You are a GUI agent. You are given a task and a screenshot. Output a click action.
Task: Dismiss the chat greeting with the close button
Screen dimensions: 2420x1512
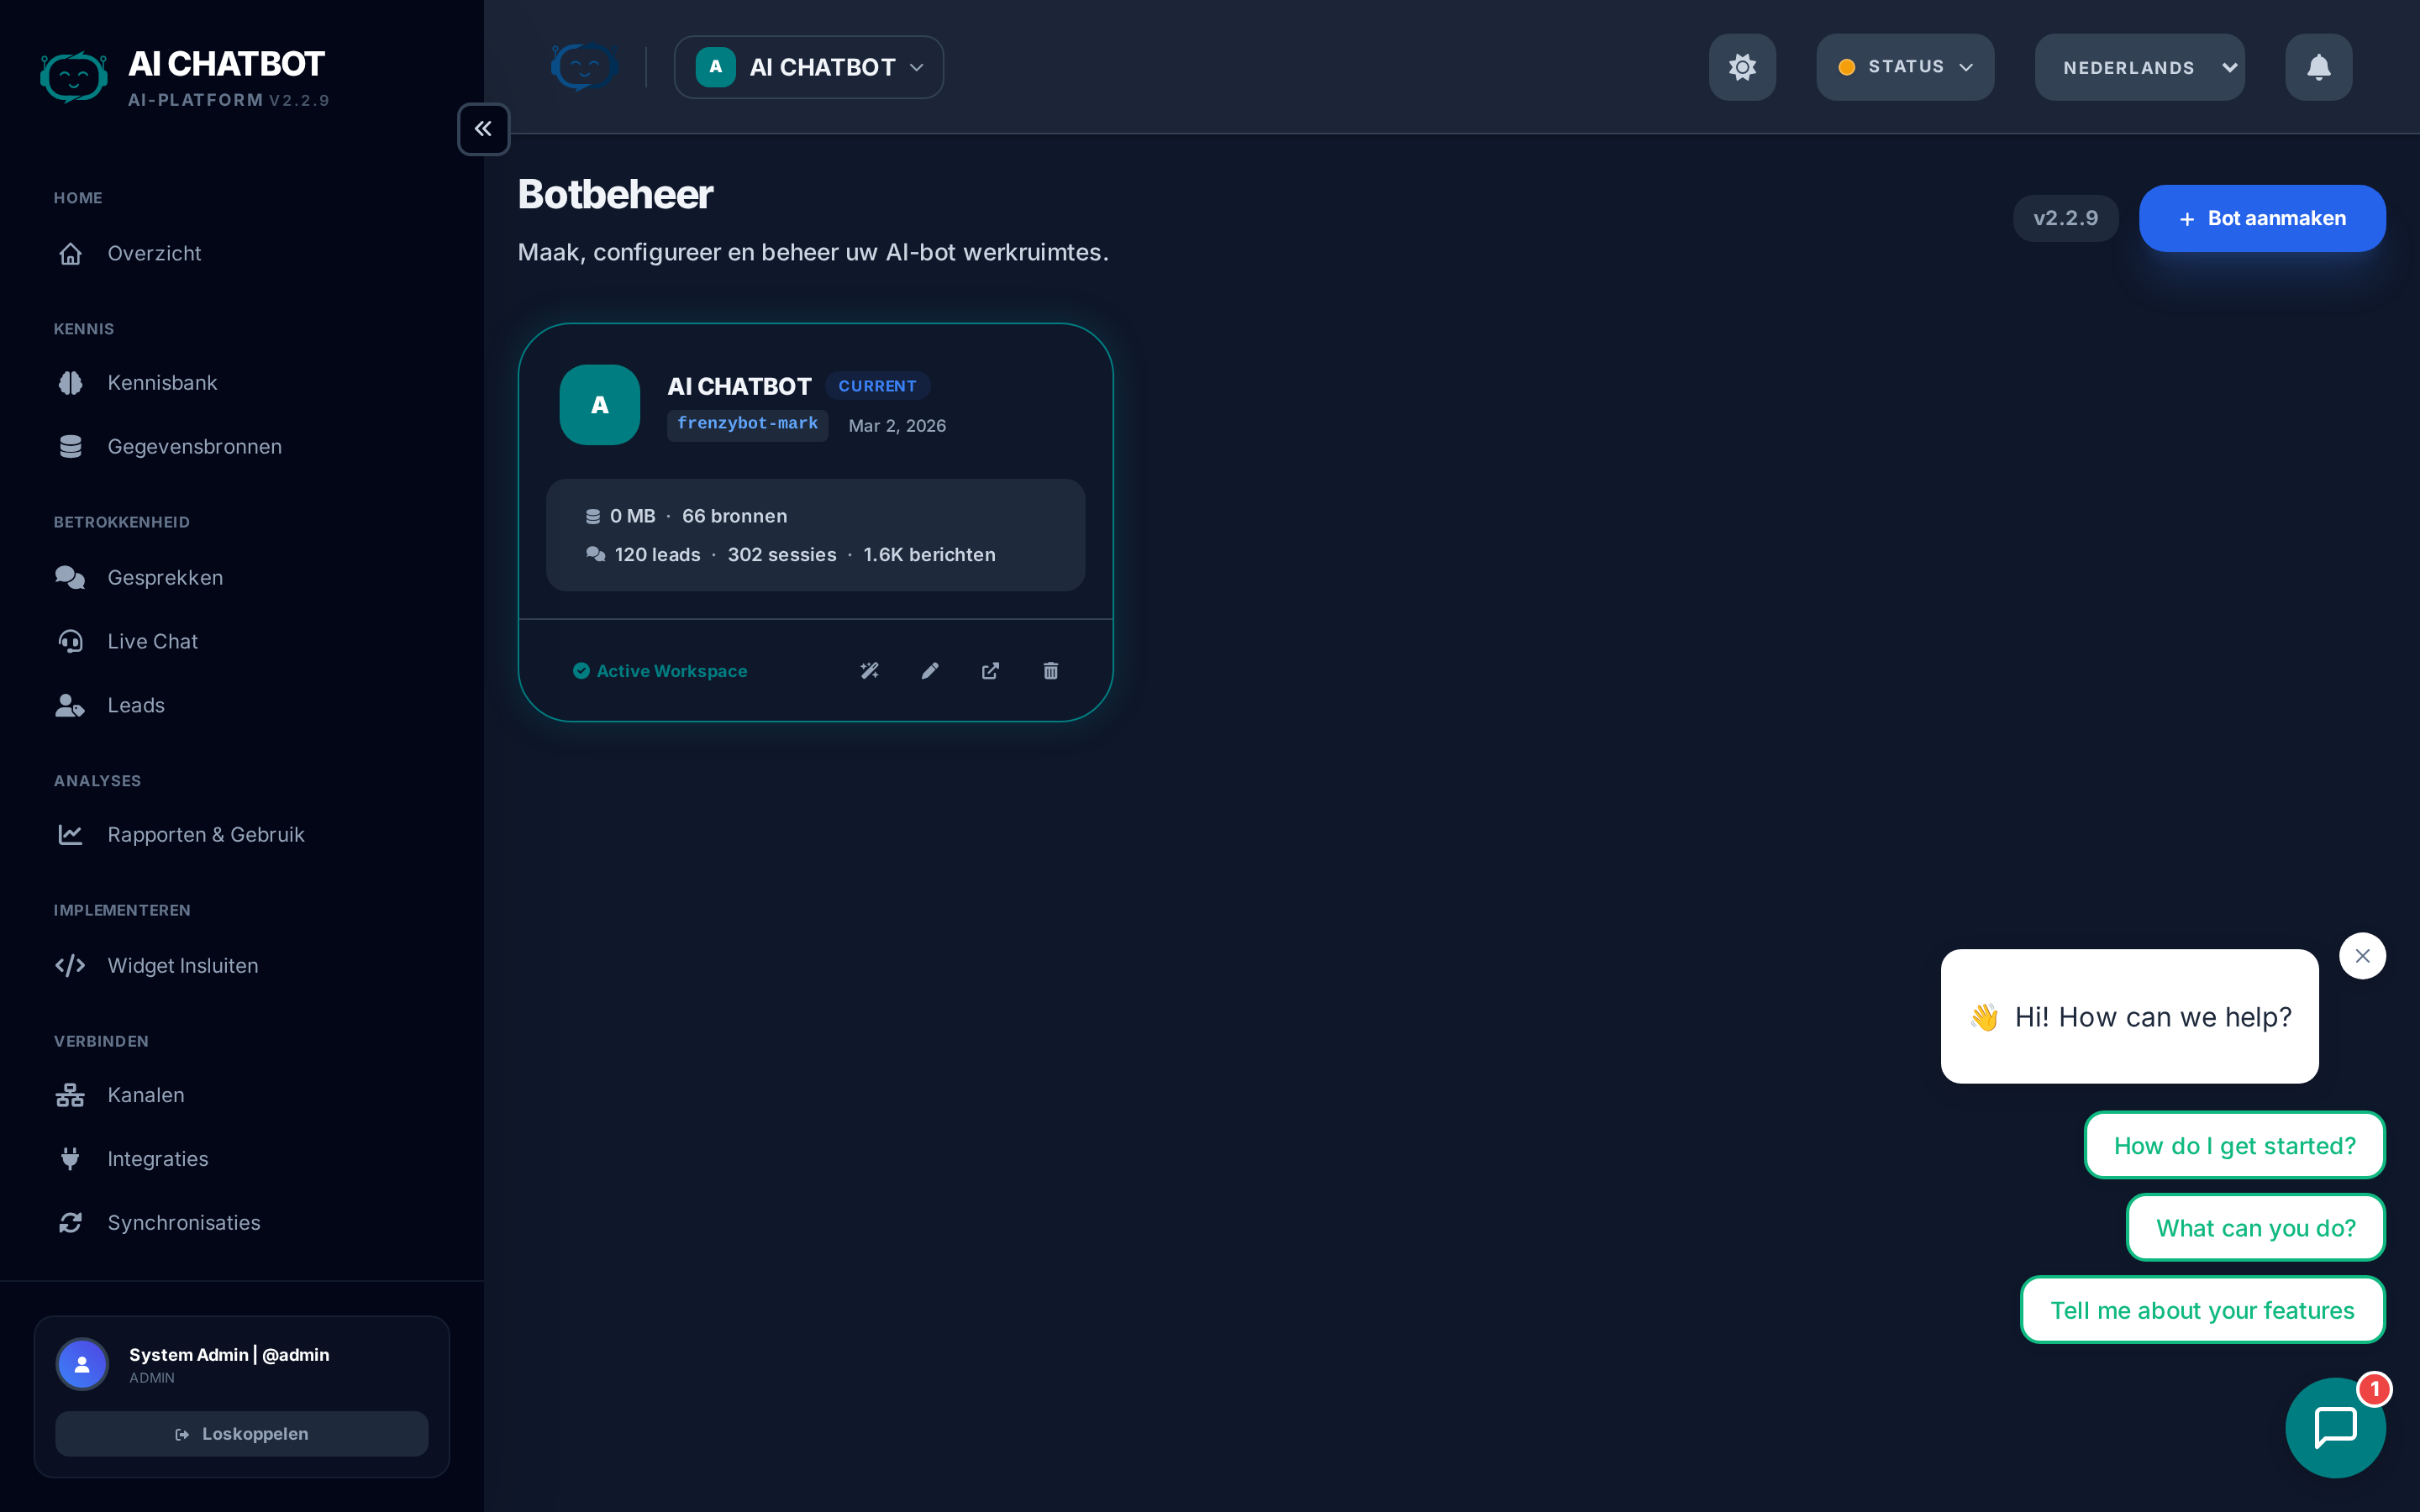coord(2362,955)
